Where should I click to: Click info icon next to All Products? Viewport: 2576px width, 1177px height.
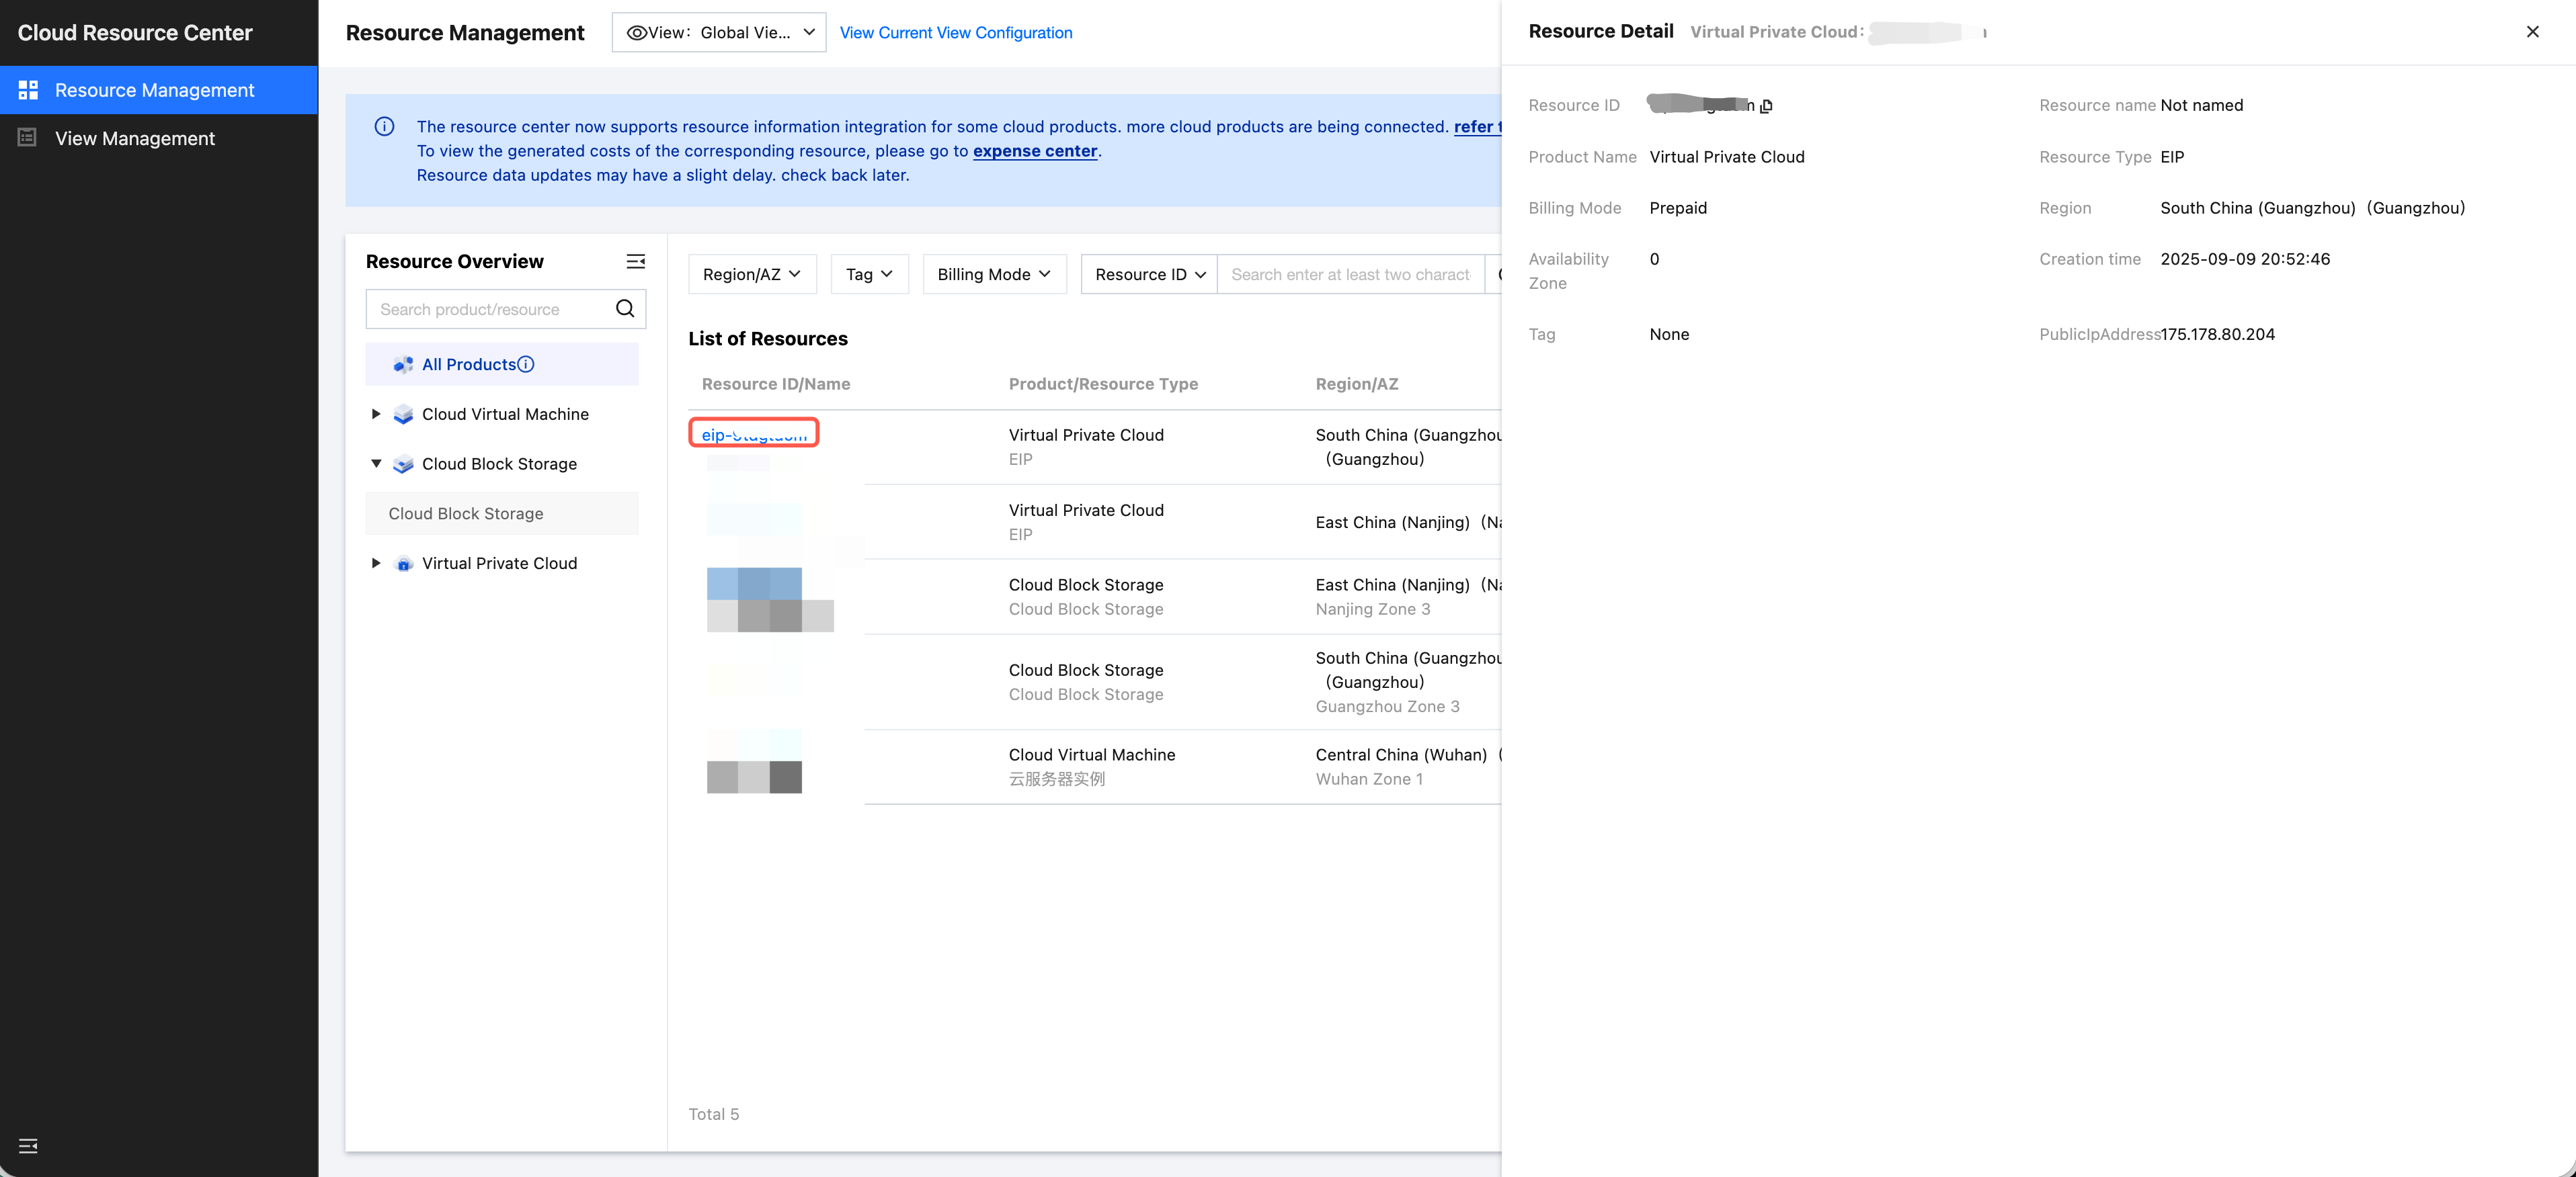tap(526, 365)
